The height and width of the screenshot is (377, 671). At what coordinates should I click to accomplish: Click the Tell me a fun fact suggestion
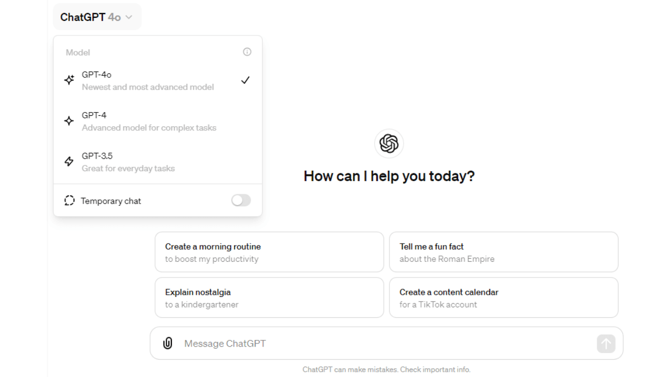pos(504,252)
